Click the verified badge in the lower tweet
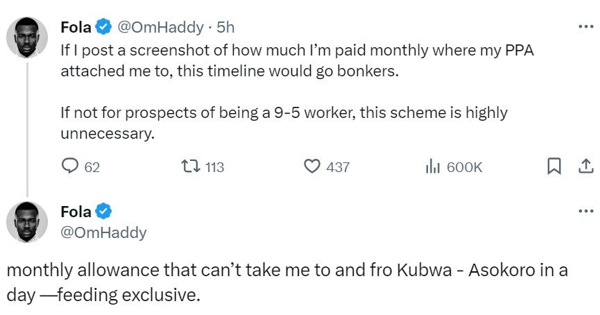Screen dimensions: 600x315 102,212
